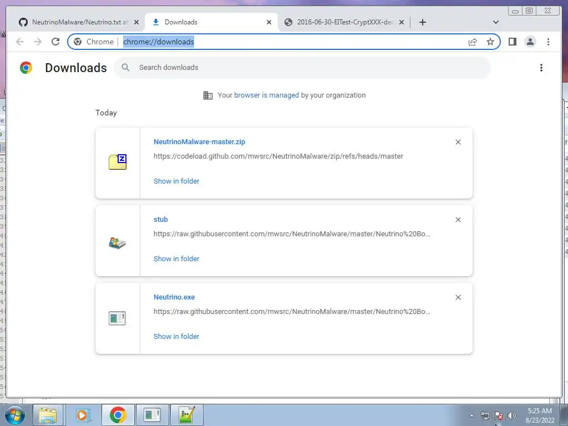Screen dimensions: 568x426
Task: Open the Notepad++ taskbar button
Action: [186, 415]
